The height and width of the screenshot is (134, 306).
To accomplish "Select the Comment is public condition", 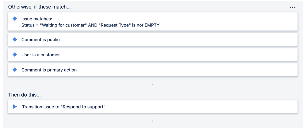I will tap(40, 40).
